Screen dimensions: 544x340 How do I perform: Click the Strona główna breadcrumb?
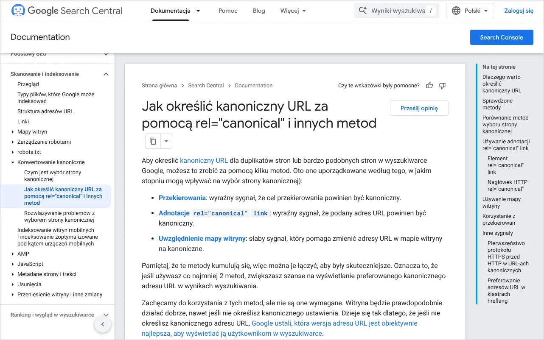[x=159, y=86]
